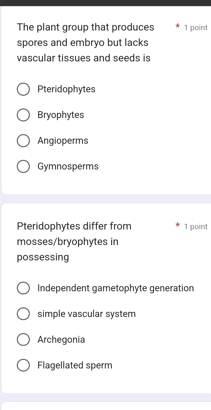Click the Pteridophytes answer label
The image size is (211, 410).
click(67, 89)
